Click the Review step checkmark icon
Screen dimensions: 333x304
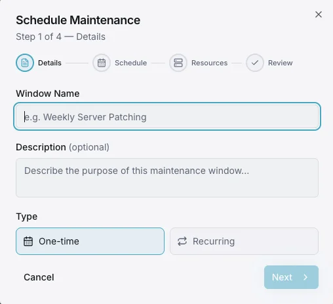(255, 63)
